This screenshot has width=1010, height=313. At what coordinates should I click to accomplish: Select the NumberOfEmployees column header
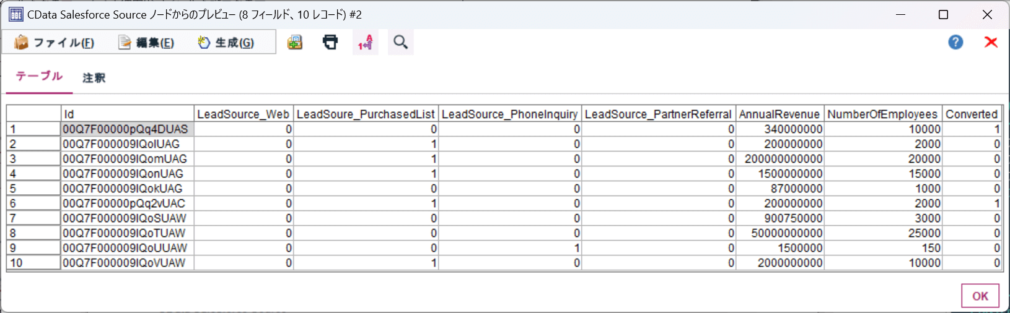[884, 114]
